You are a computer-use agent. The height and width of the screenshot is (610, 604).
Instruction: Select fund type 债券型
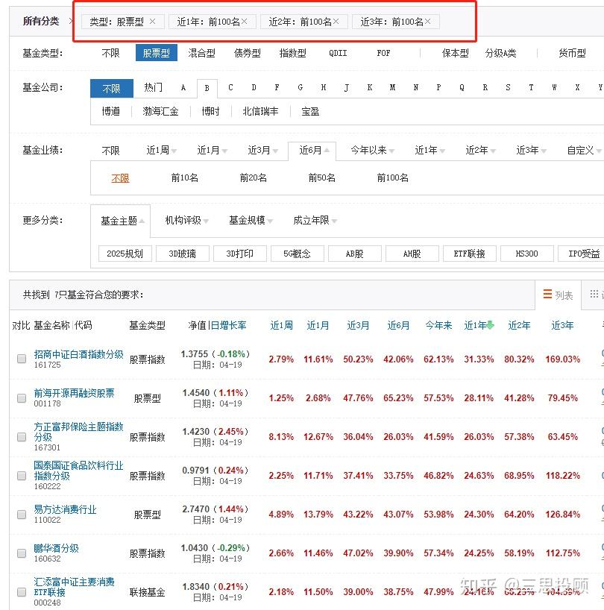248,53
